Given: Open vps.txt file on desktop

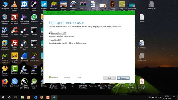Looking at the screenshot, I should 142,18.
